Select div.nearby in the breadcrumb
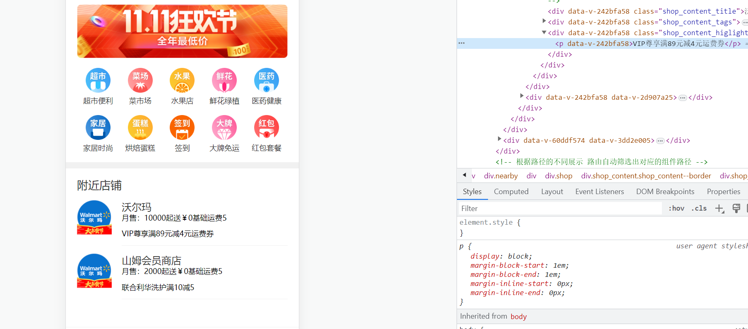 point(501,176)
